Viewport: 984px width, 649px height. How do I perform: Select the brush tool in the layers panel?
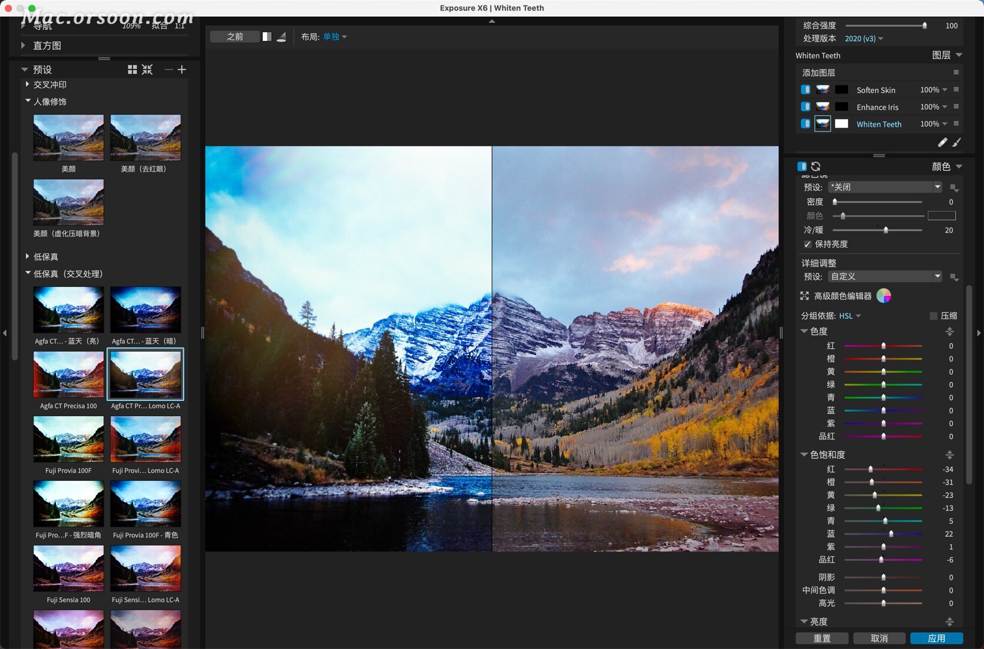coord(957,143)
